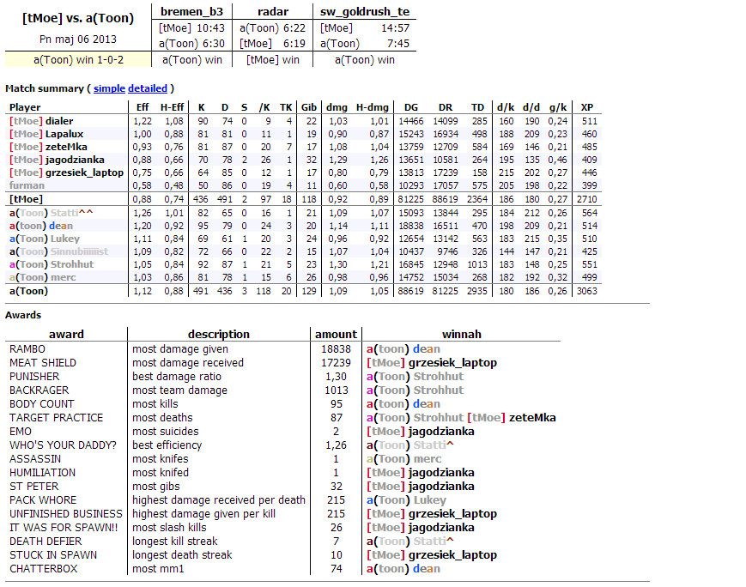Open the simple match summary link
This screenshot has height=587, width=746.
pyautogui.click(x=109, y=88)
